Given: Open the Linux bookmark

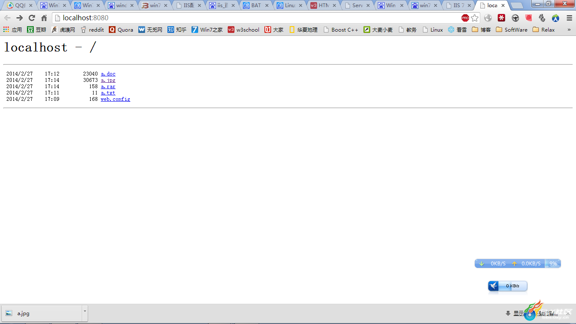Looking at the screenshot, I should coord(433,30).
